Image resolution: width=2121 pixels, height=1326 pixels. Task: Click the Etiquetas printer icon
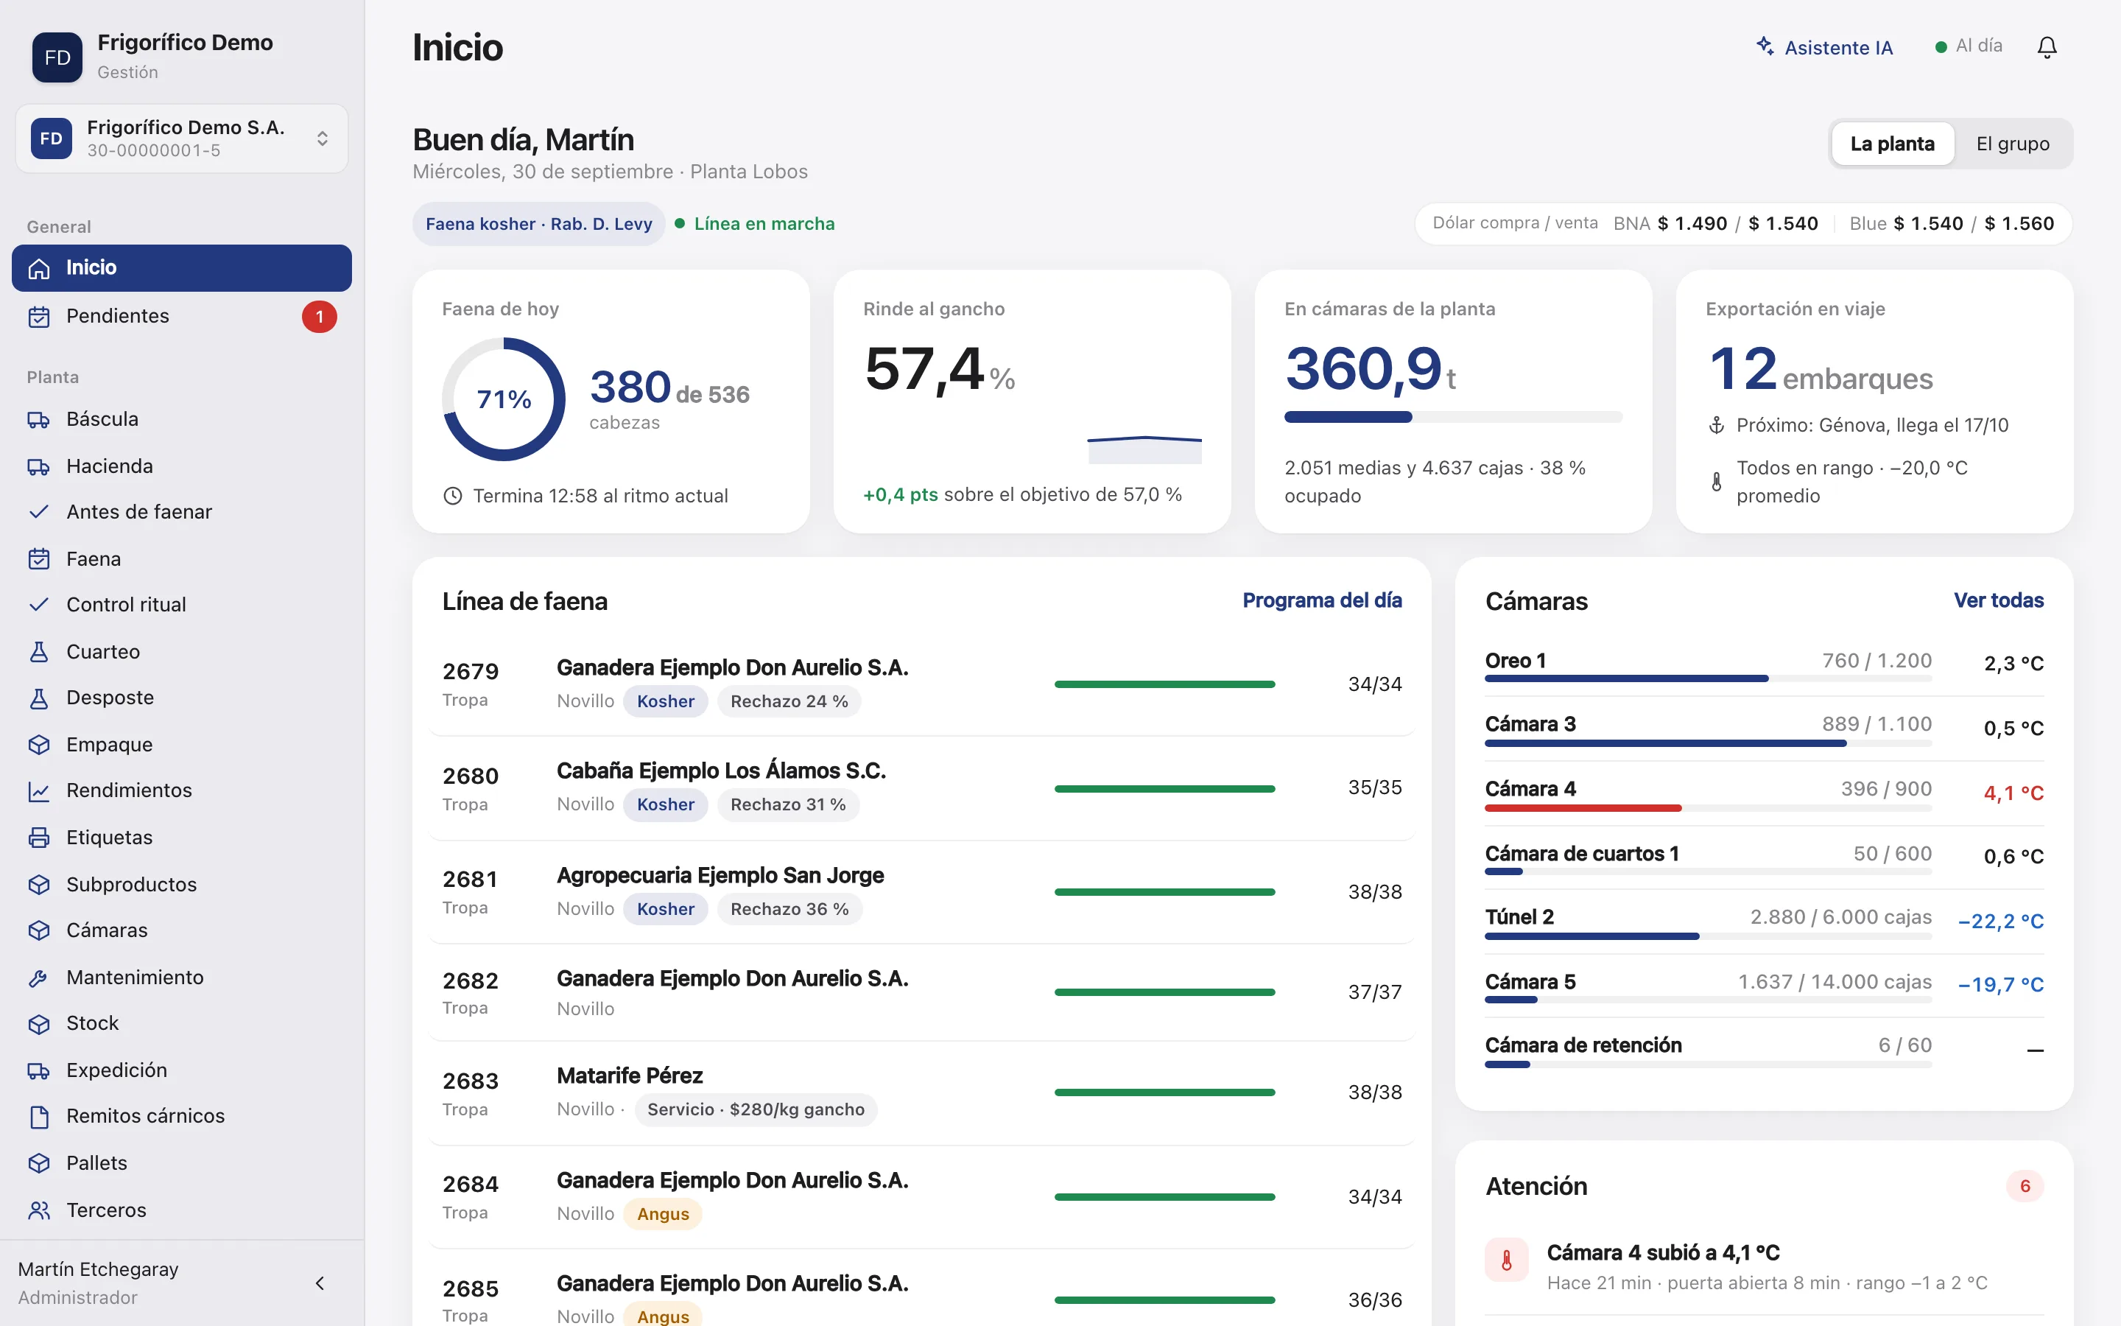pos(38,838)
